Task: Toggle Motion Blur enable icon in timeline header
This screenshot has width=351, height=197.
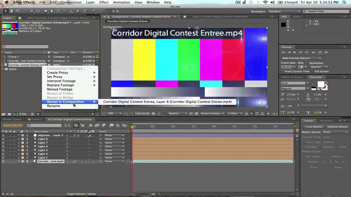Action: tap(103, 125)
